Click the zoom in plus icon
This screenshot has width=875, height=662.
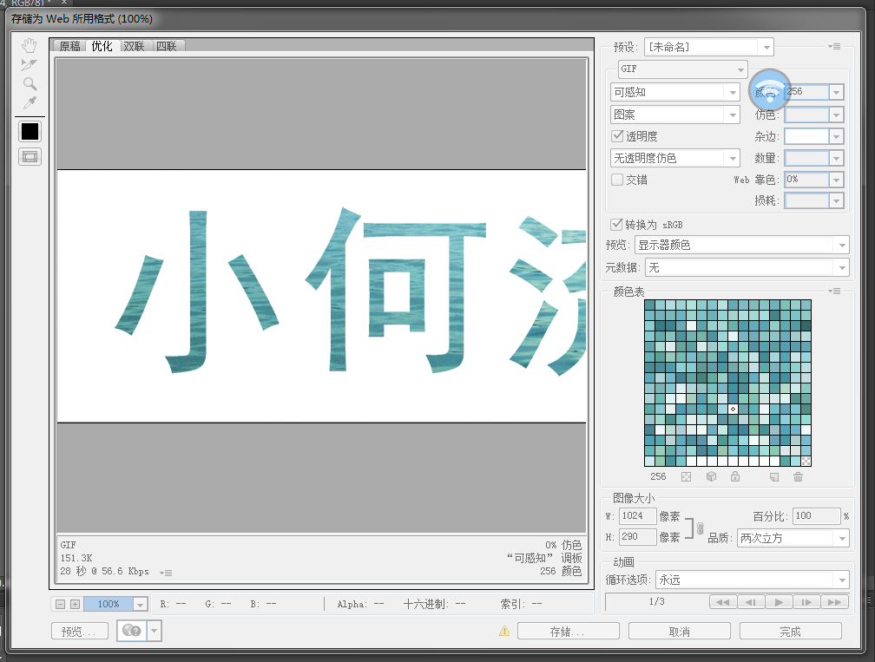(75, 604)
